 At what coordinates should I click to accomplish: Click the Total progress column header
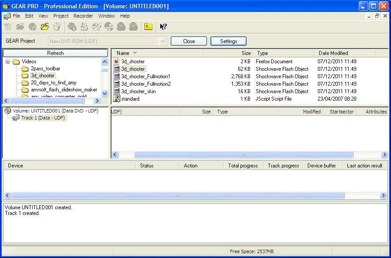point(243,166)
